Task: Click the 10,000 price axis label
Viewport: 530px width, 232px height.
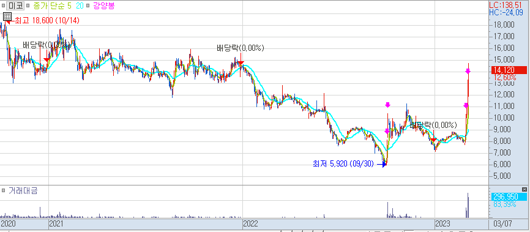Action: point(505,118)
